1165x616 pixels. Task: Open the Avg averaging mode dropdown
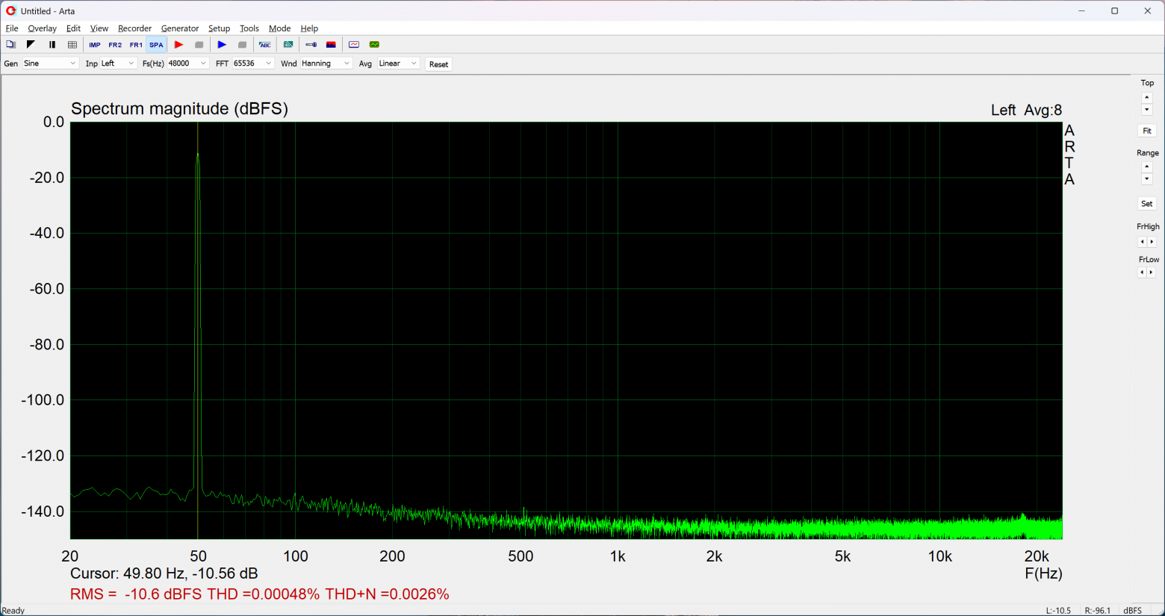click(398, 63)
